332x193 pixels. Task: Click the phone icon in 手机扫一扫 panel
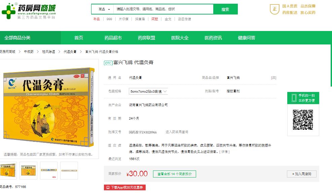tap(294, 98)
